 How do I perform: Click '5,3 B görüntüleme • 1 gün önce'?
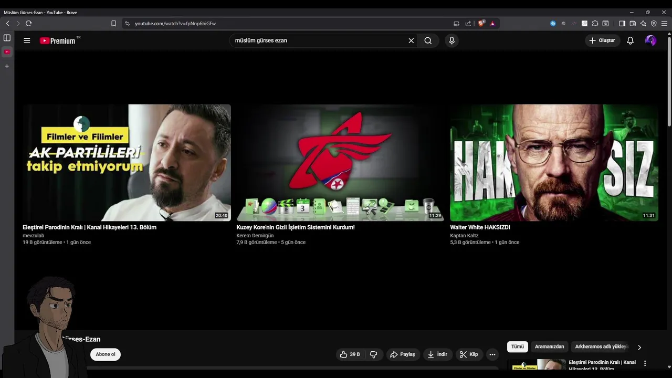pyautogui.click(x=485, y=243)
